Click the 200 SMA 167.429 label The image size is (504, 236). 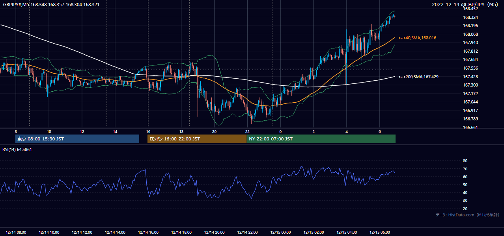(418, 77)
